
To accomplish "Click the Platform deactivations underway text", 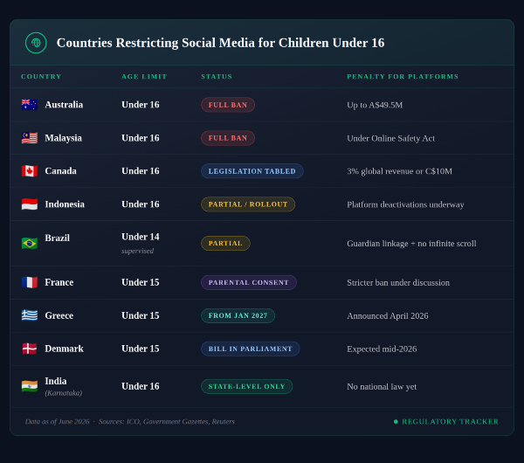I will [x=405, y=204].
